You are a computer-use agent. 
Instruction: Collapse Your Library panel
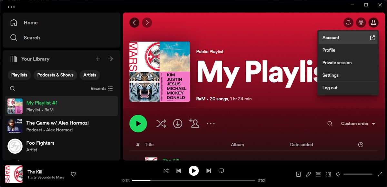[x=30, y=59]
